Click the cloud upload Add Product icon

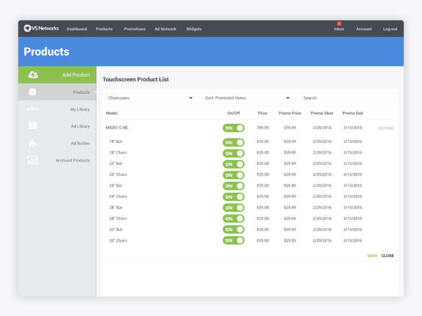[33, 74]
